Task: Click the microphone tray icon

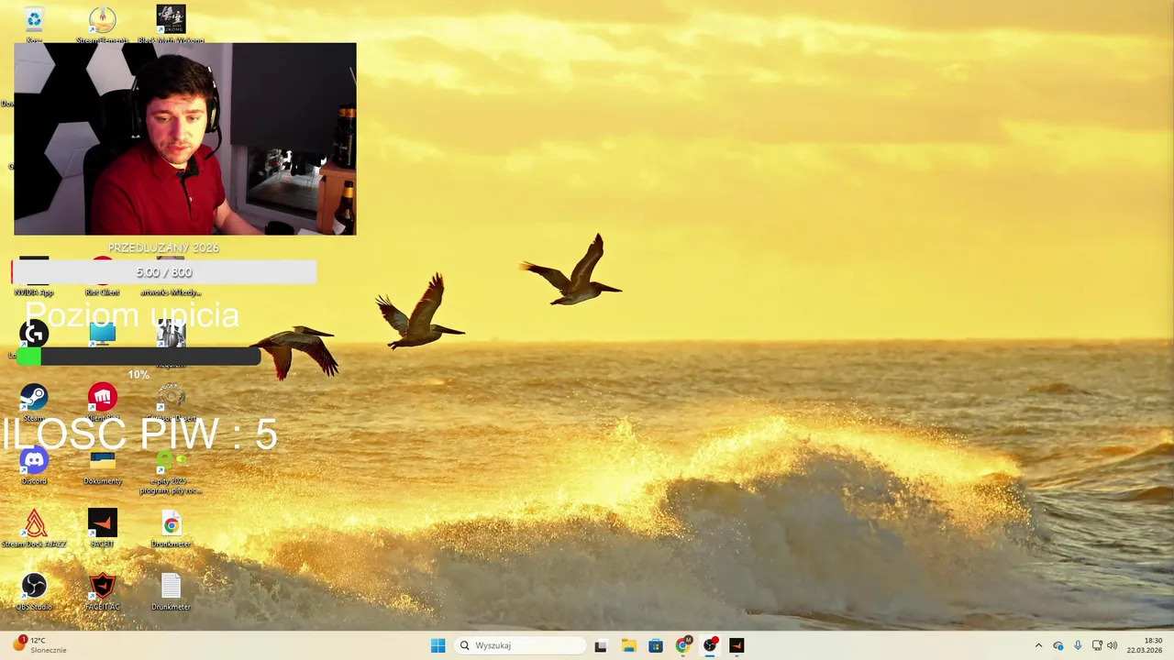Action: 1078,645
